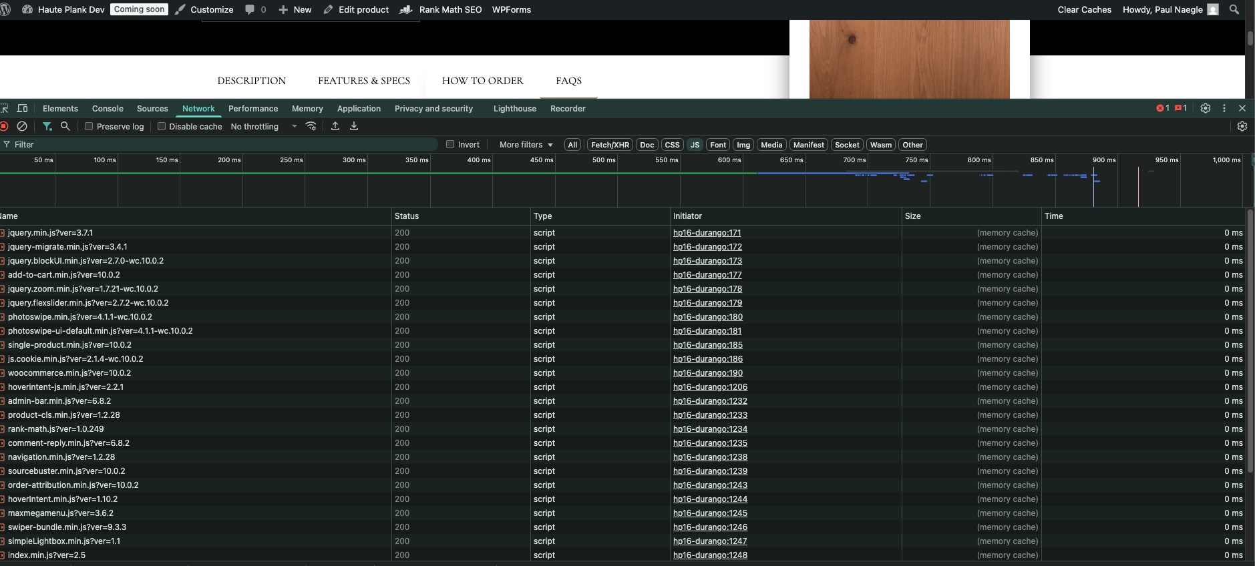Open the No throttling dropdown

[264, 126]
